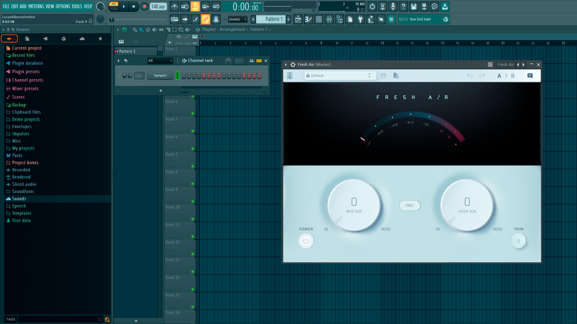Click the download content library icon
The height and width of the screenshot is (324, 577).
(x=445, y=6)
